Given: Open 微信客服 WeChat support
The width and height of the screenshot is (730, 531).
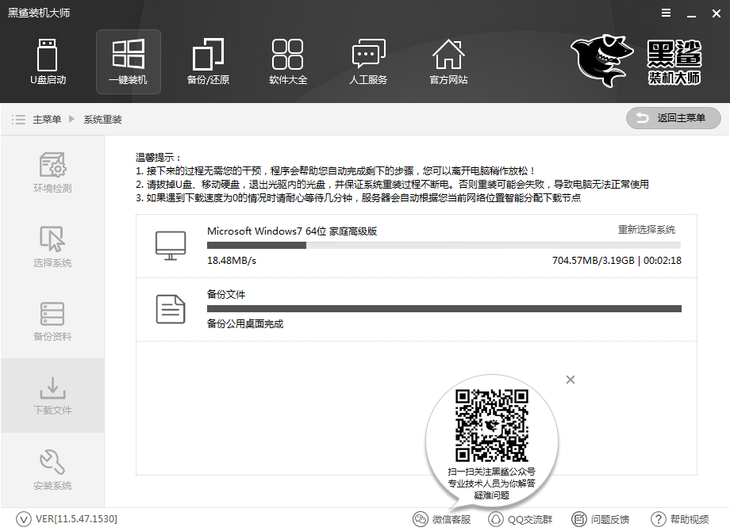Looking at the screenshot, I should tap(445, 519).
